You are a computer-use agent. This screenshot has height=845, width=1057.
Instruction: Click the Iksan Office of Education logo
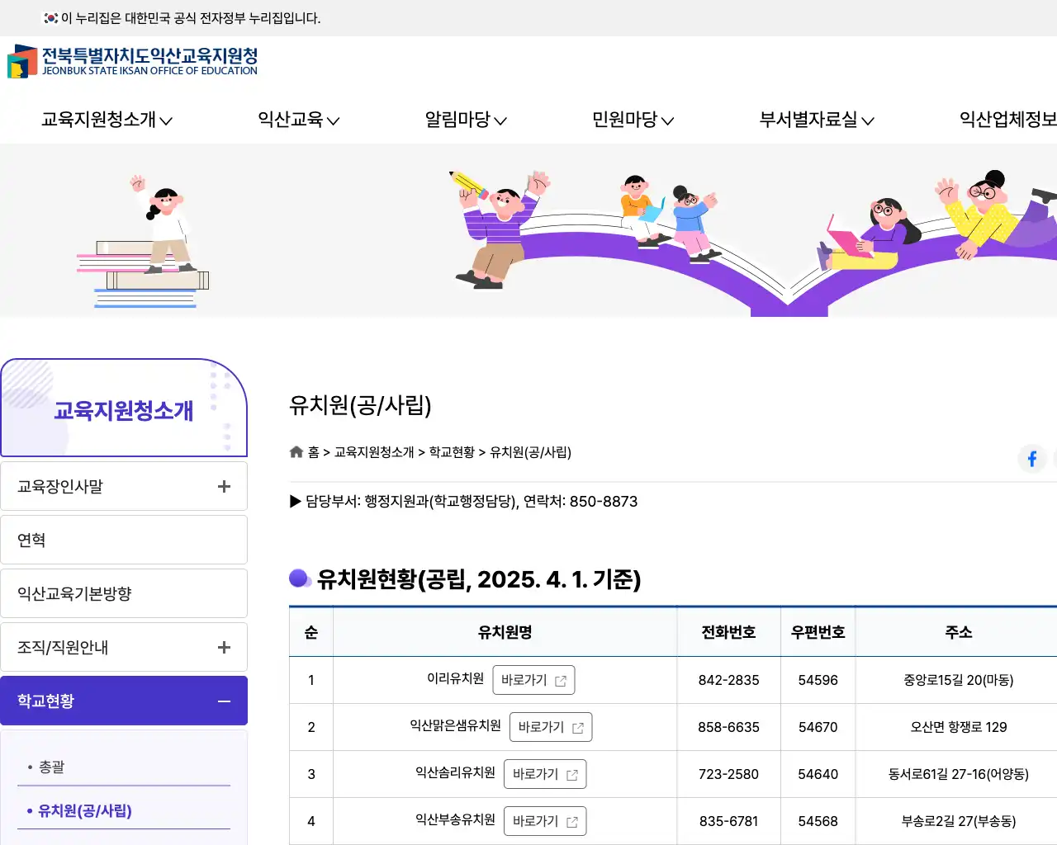point(132,61)
